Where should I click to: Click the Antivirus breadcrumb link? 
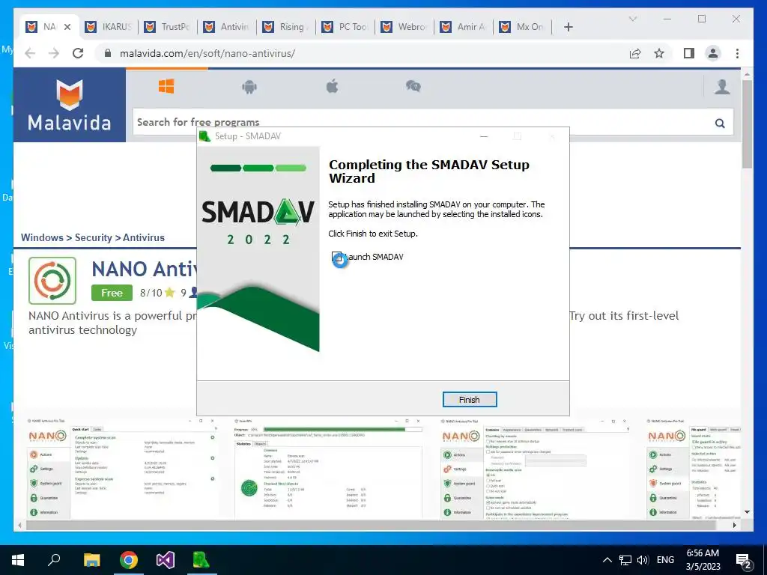coord(143,237)
